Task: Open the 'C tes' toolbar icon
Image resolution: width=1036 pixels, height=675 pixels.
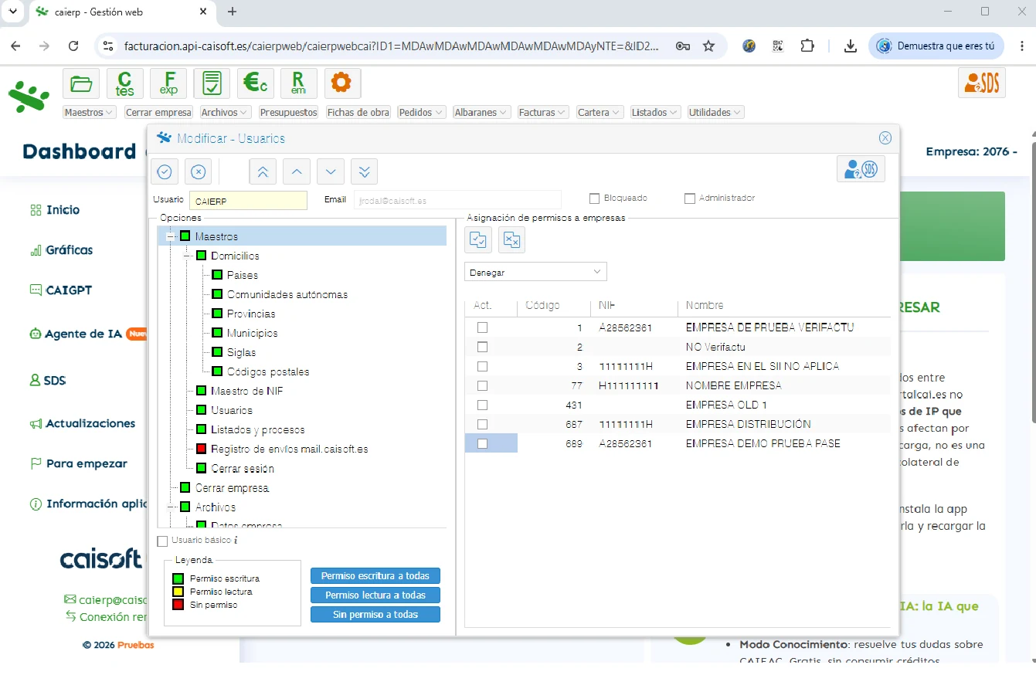Action: click(124, 83)
